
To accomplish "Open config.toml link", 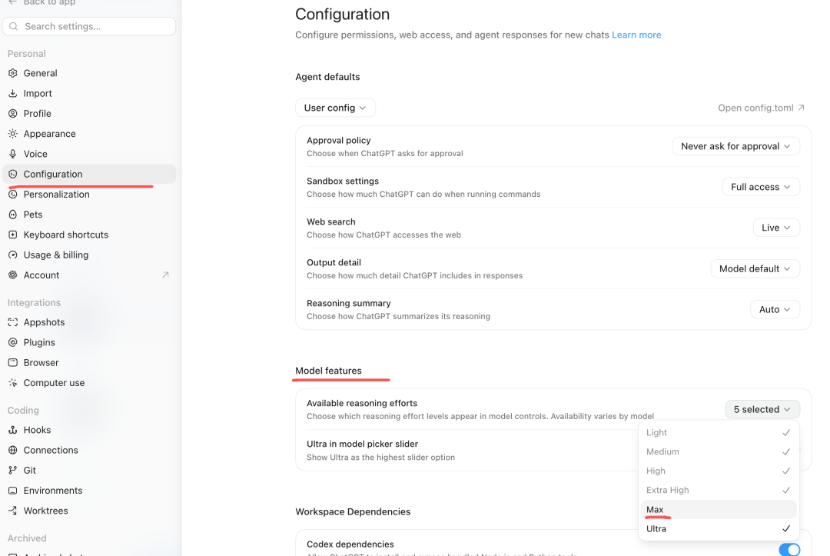I will pos(761,108).
